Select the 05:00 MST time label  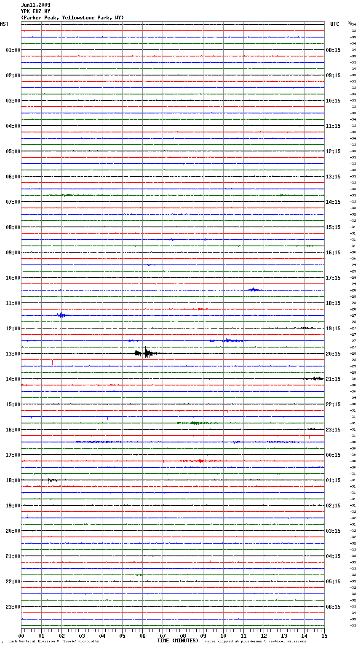13,151
